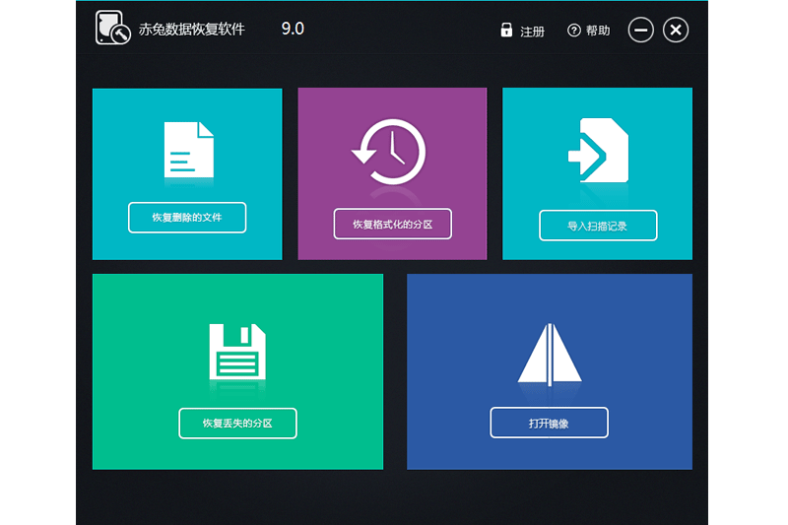Select 导入扫描记录 button

(598, 226)
